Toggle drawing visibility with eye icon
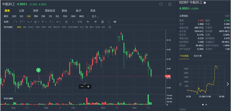 (115, 22)
